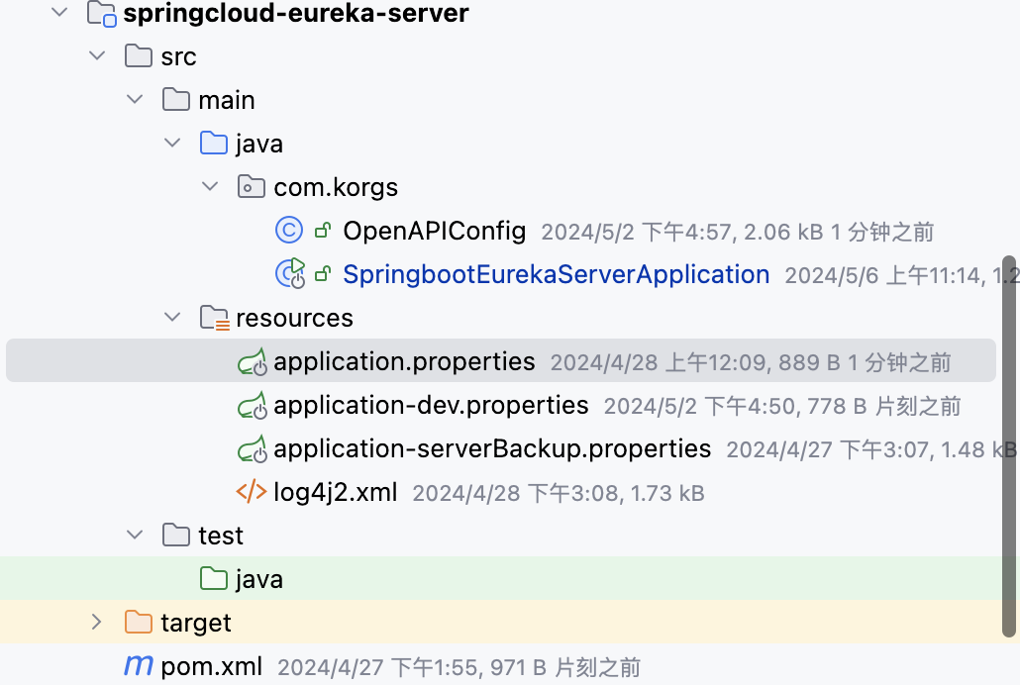Click the package icon beside com.korgs
The image size is (1020, 685).
[x=252, y=186]
